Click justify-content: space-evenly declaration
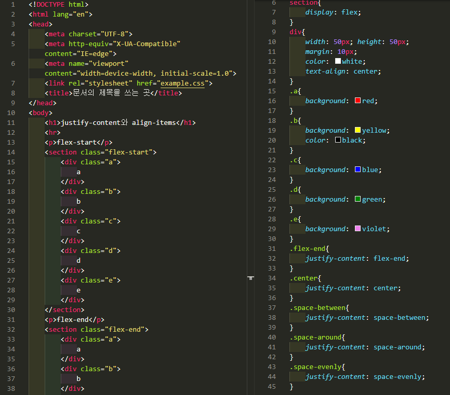The height and width of the screenshot is (395, 450). pyautogui.click(x=365, y=377)
